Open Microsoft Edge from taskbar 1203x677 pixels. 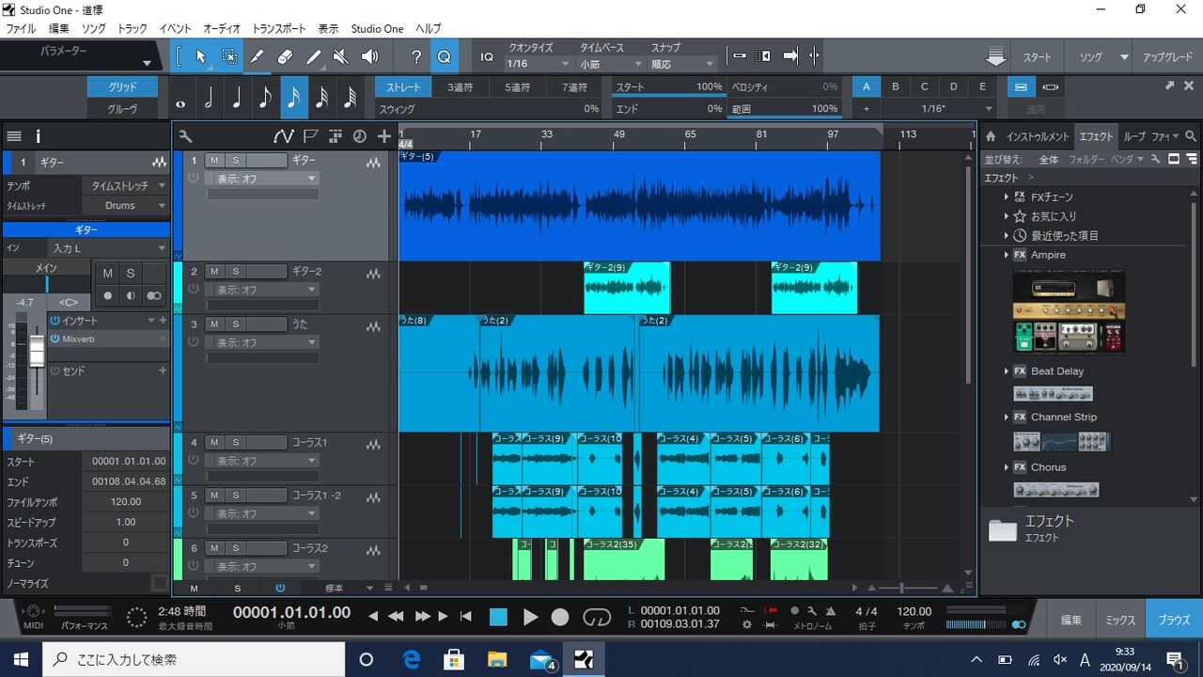[412, 658]
